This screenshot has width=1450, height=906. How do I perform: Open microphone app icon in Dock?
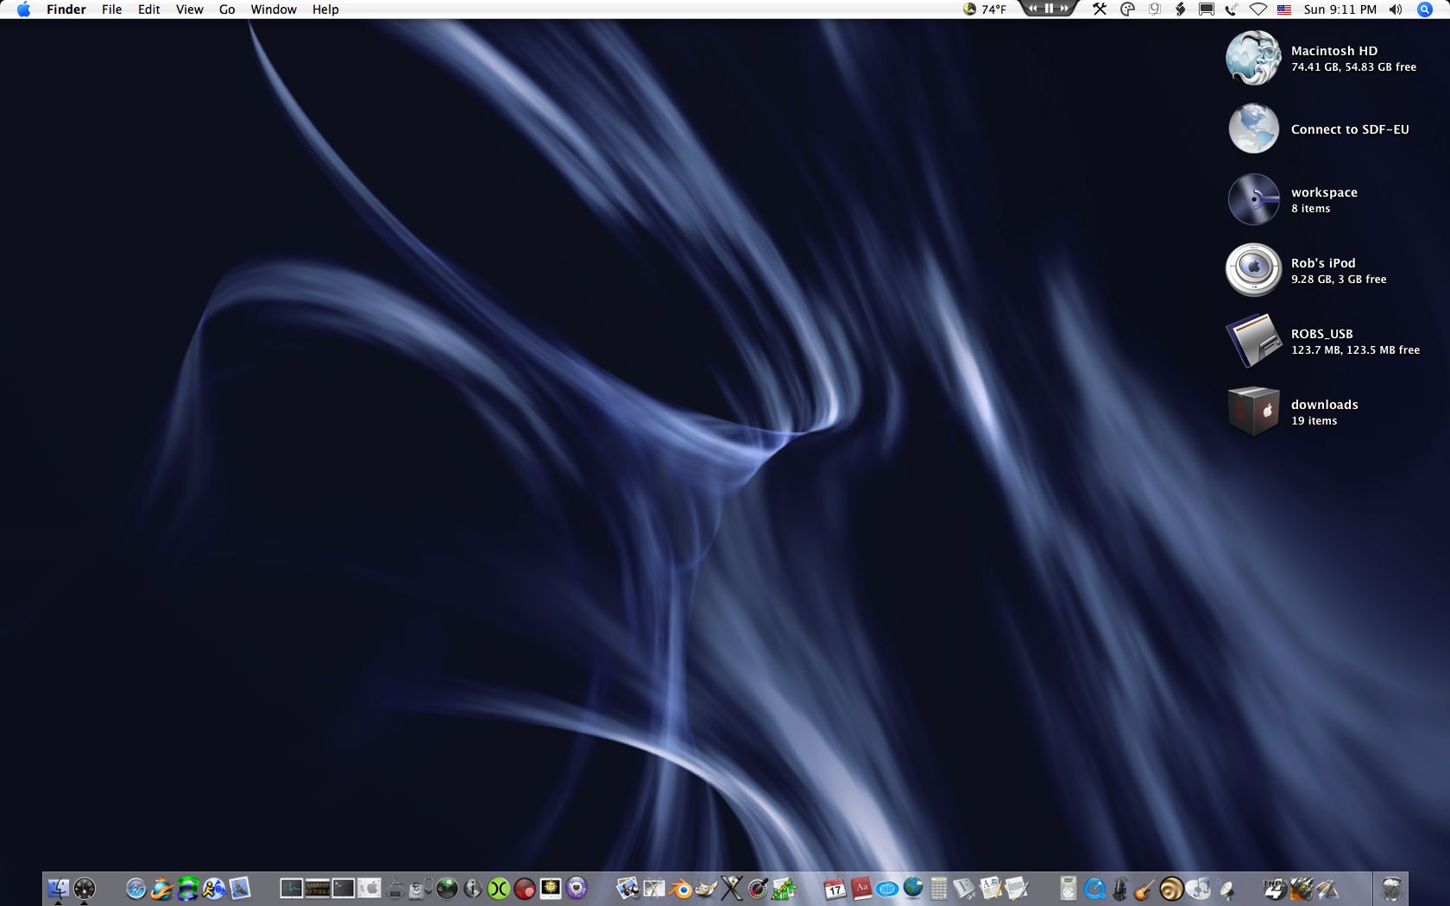(1119, 888)
